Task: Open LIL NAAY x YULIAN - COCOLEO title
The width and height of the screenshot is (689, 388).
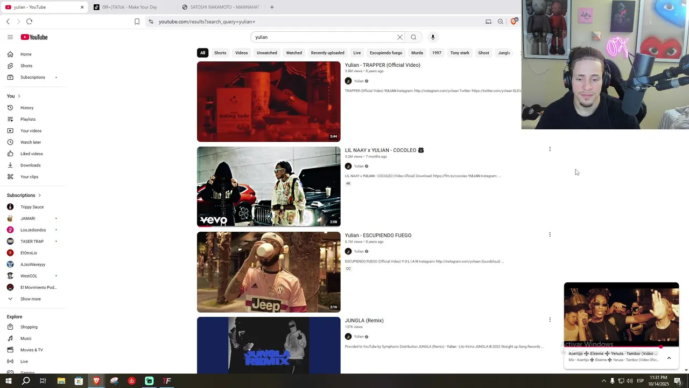Action: 384,150
